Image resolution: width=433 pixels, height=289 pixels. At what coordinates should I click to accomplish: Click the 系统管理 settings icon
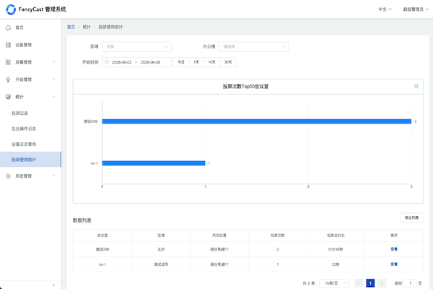point(8,176)
